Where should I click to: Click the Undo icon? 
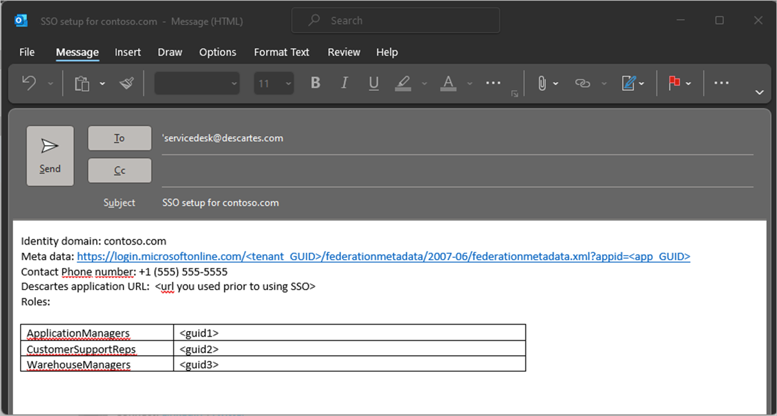click(28, 83)
